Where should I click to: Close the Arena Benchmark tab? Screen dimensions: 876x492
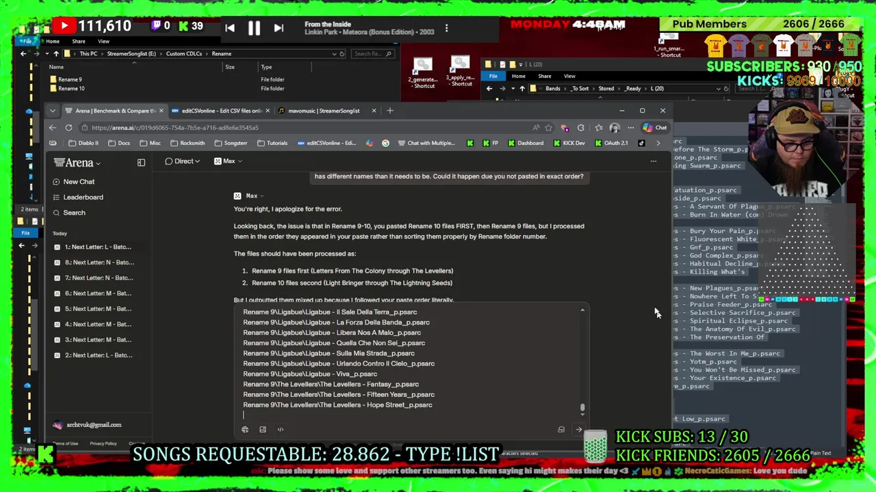click(x=161, y=111)
